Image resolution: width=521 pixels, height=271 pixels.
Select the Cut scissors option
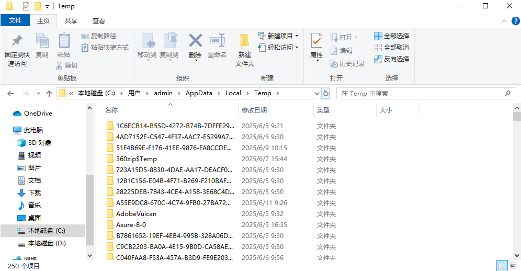click(67, 65)
